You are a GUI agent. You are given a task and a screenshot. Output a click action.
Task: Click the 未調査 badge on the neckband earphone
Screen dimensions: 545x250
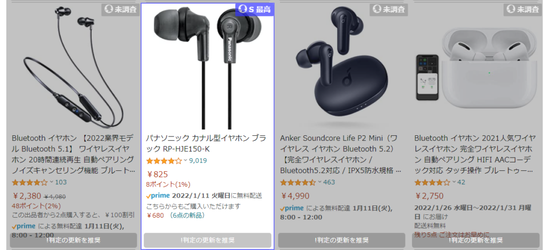tap(121, 10)
